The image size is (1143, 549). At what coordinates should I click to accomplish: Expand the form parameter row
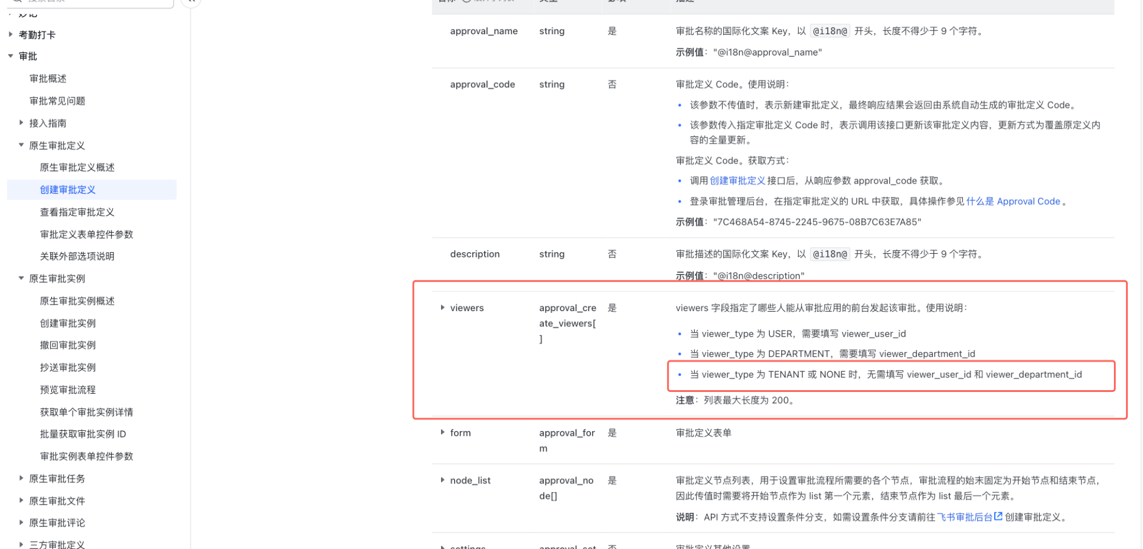(x=442, y=433)
